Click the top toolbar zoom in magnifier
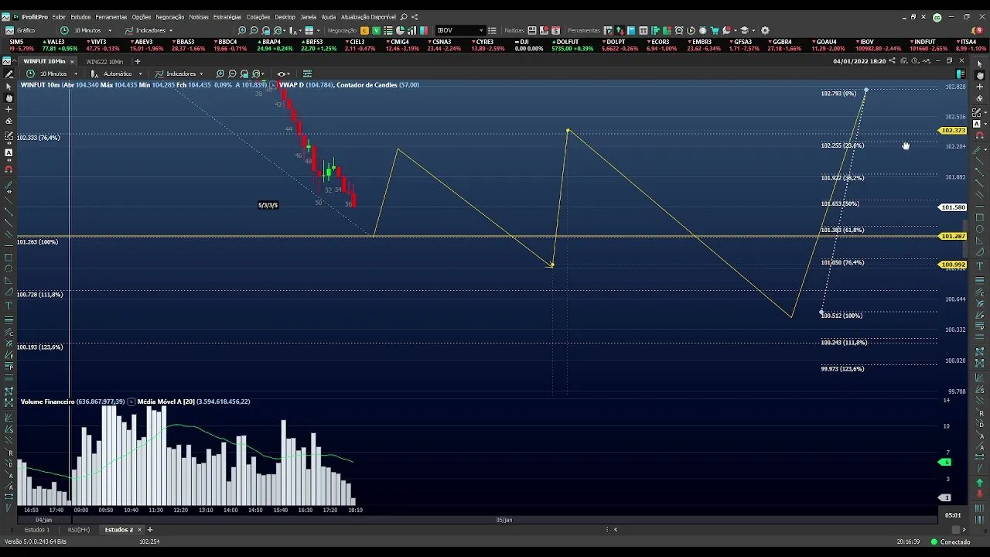 tap(242, 30)
